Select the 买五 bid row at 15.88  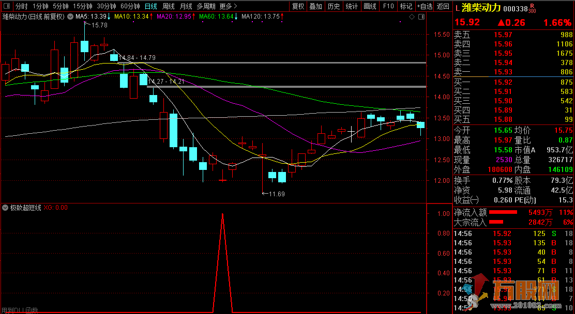point(513,119)
